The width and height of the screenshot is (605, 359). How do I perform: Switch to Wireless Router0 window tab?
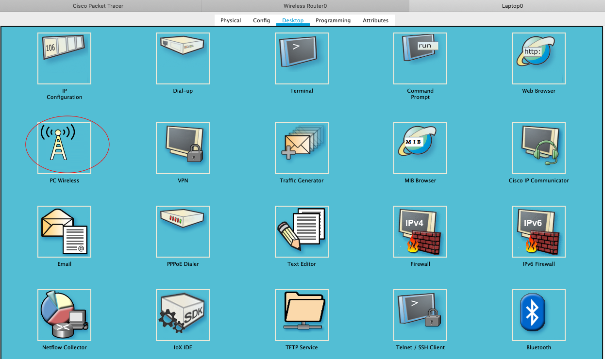pos(305,6)
